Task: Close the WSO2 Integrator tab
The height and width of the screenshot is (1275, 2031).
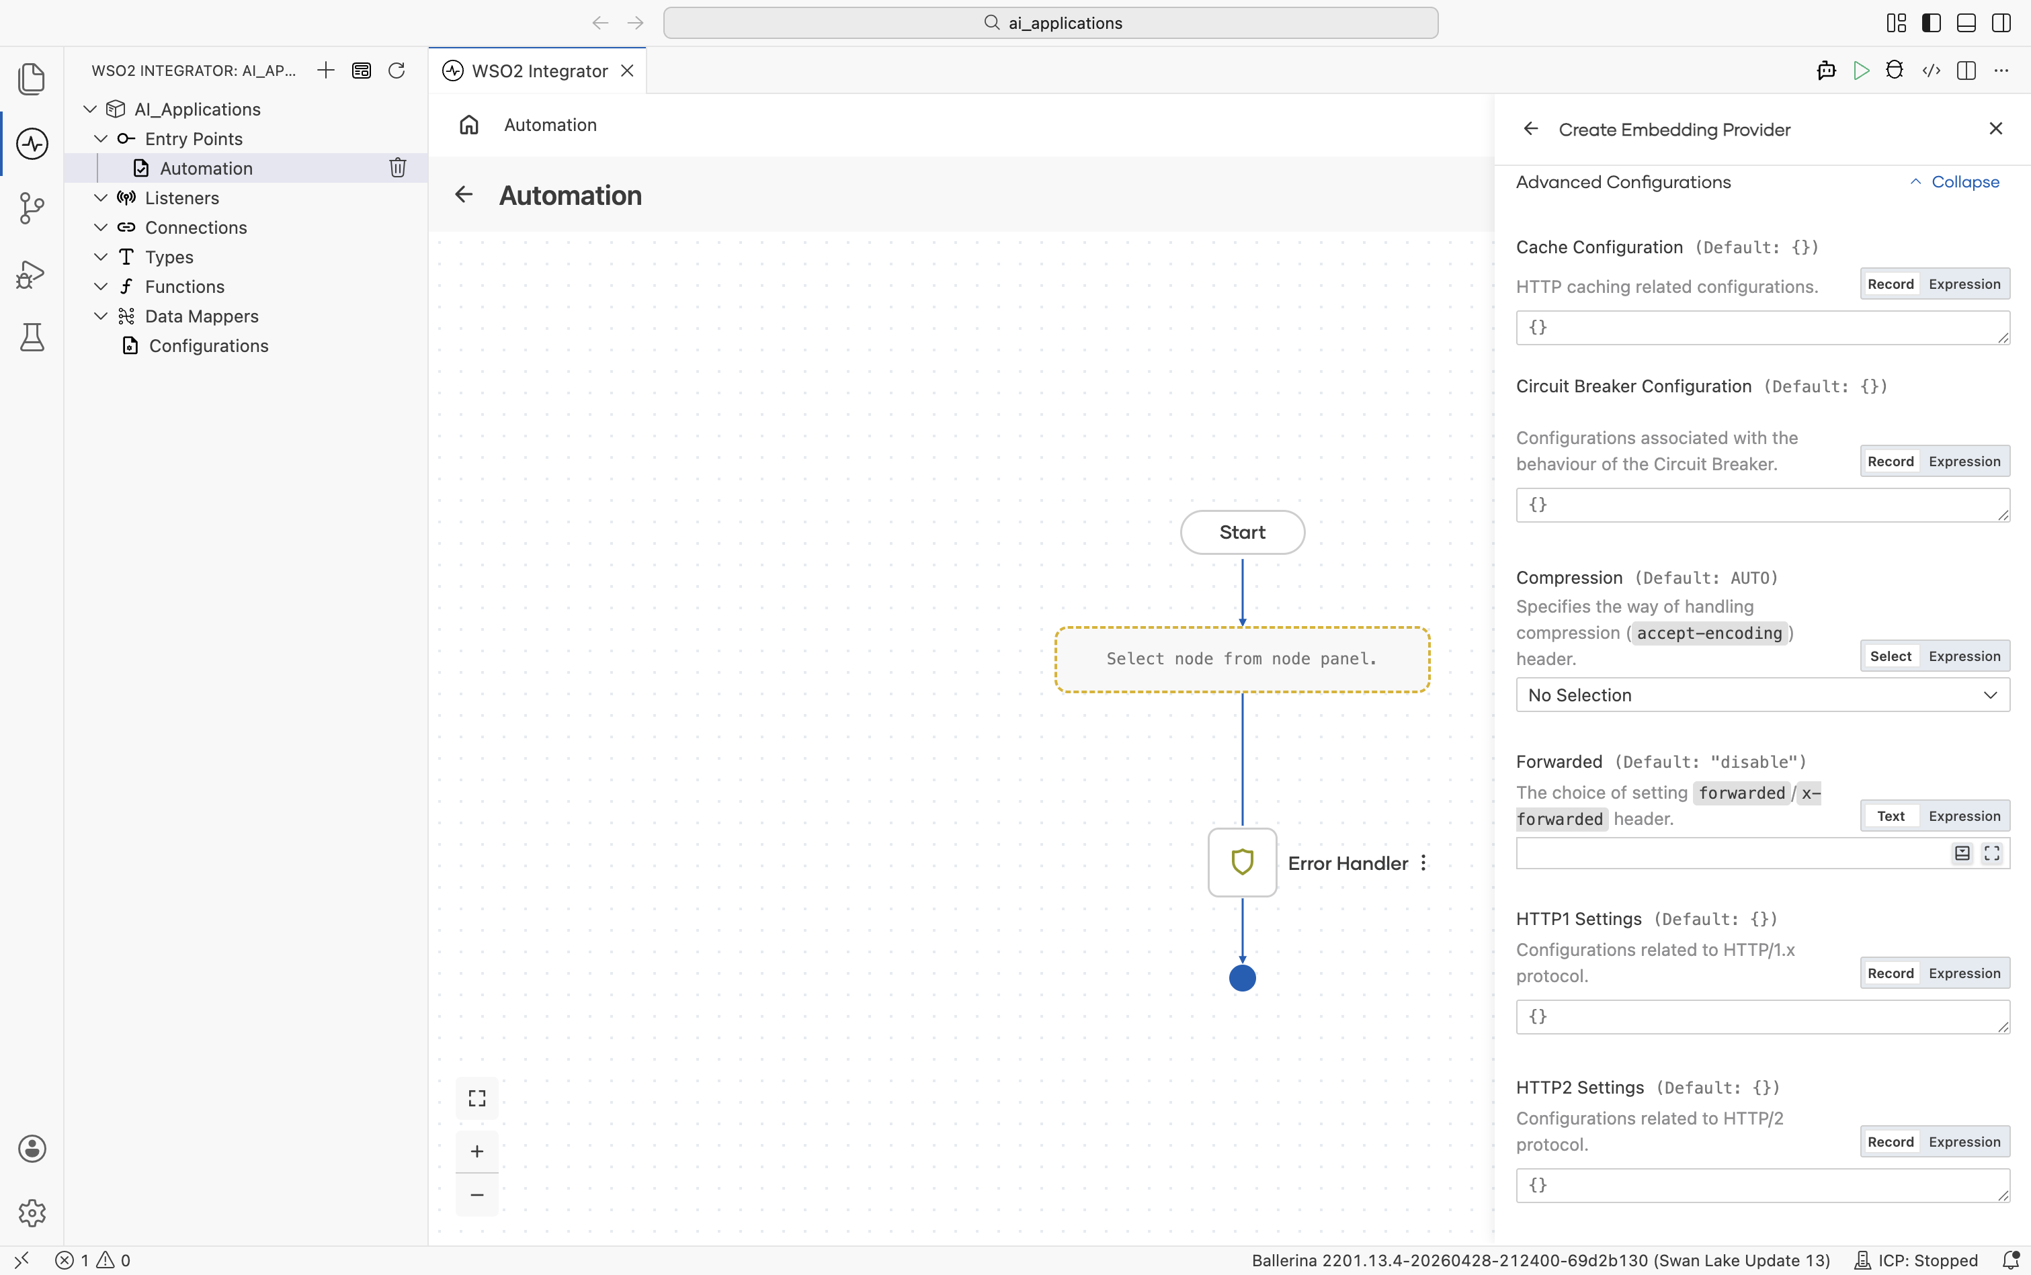Action: [x=628, y=71]
